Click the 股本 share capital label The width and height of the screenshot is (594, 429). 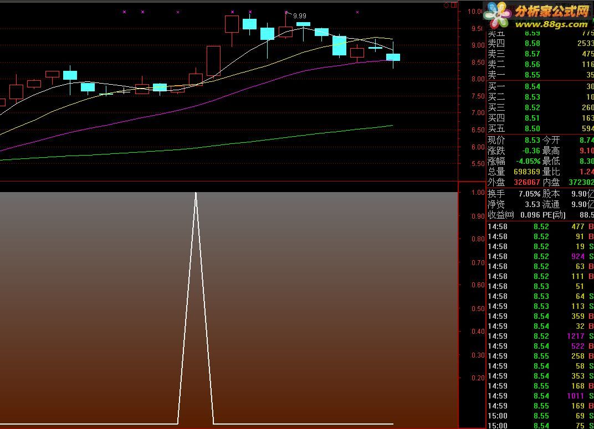point(551,194)
